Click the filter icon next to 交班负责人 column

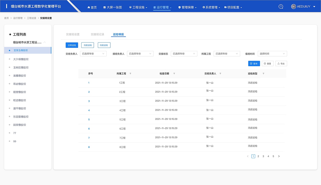tap(220, 74)
